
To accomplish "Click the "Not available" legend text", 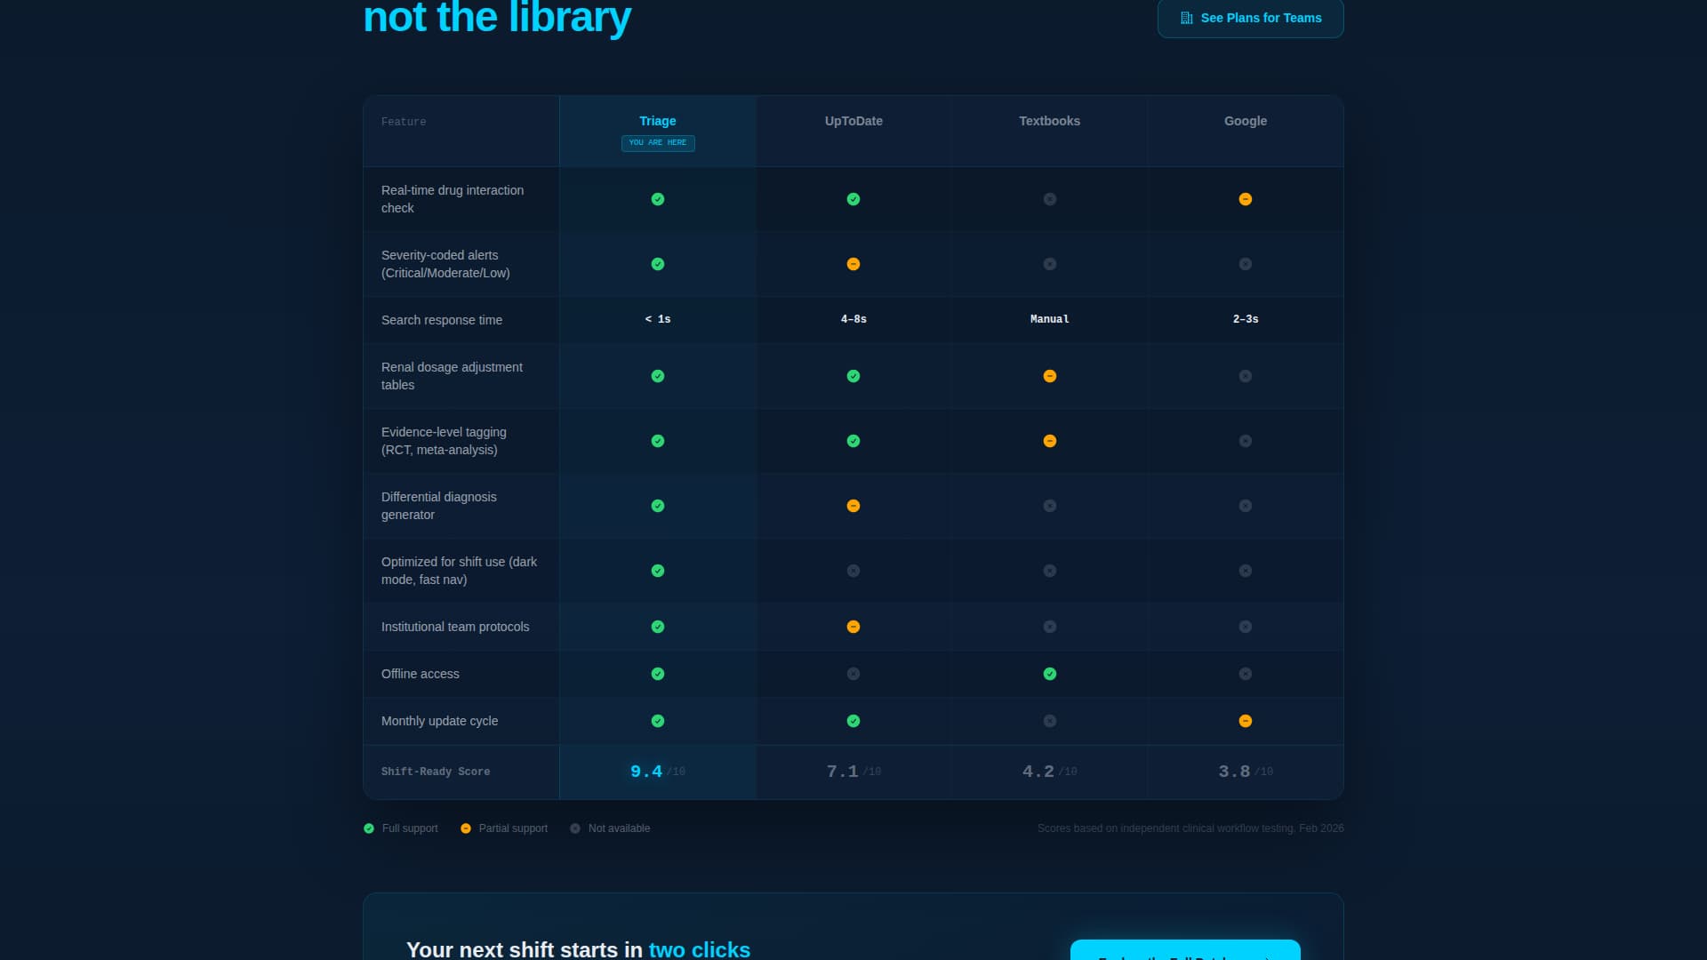I will pos(619,828).
